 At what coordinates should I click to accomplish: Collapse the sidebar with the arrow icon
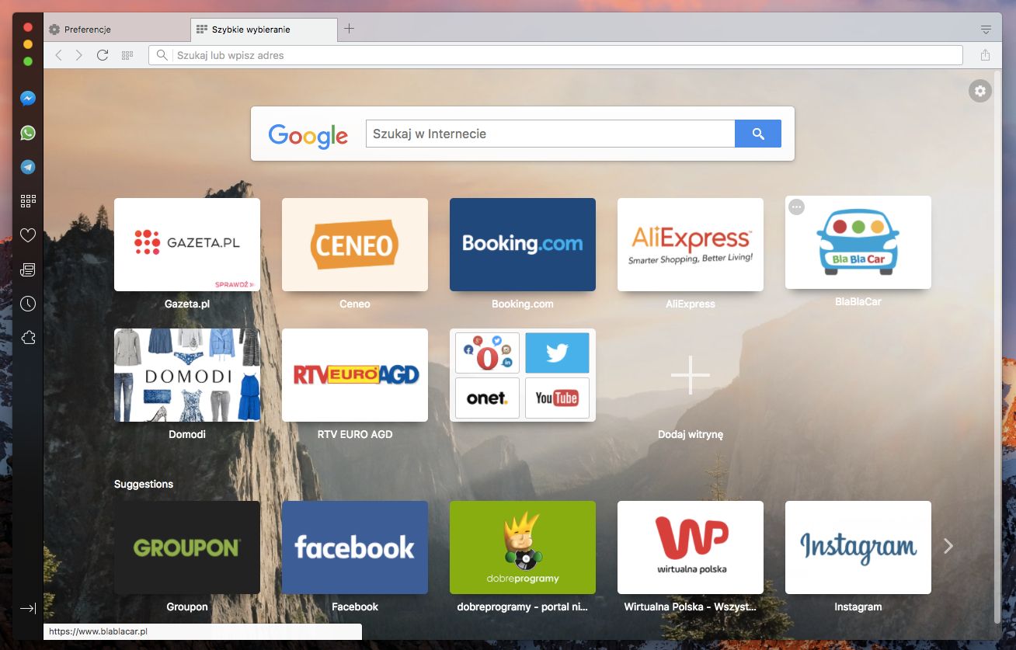pyautogui.click(x=28, y=608)
